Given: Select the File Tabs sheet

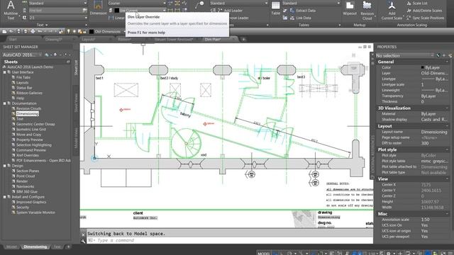Looking at the screenshot, I should tap(23, 77).
